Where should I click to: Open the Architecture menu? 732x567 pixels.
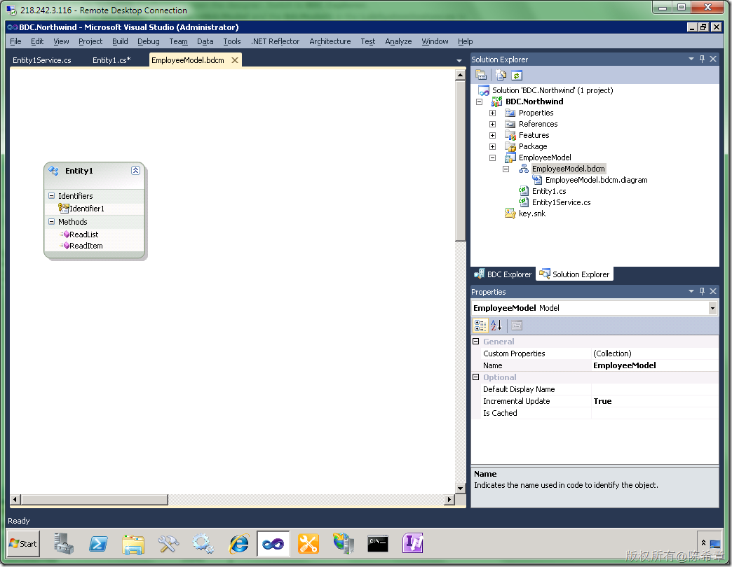[330, 41]
